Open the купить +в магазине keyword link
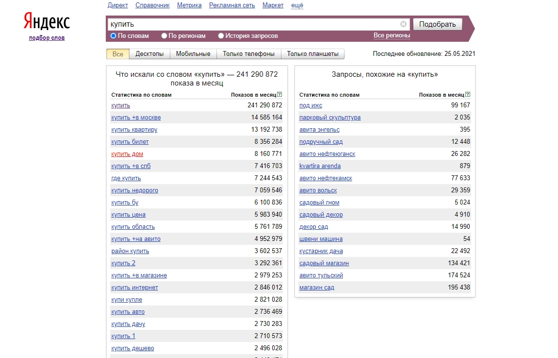The width and height of the screenshot is (558, 358). tap(139, 275)
